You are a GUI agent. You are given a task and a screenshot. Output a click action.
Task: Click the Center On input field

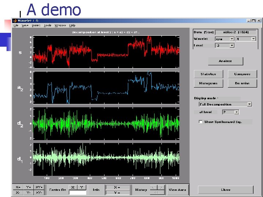coord(77,193)
